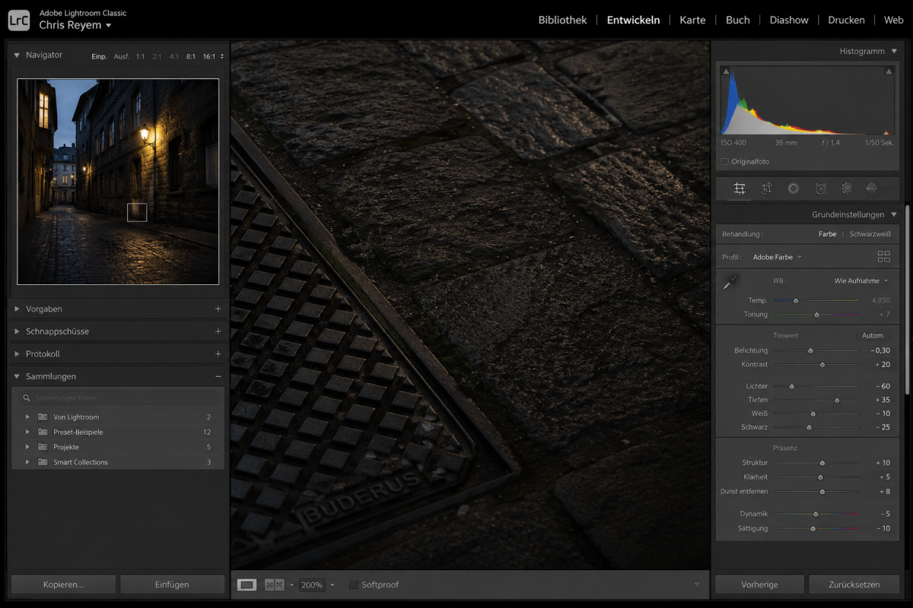Open the Karte module
The height and width of the screenshot is (608, 913).
(692, 20)
